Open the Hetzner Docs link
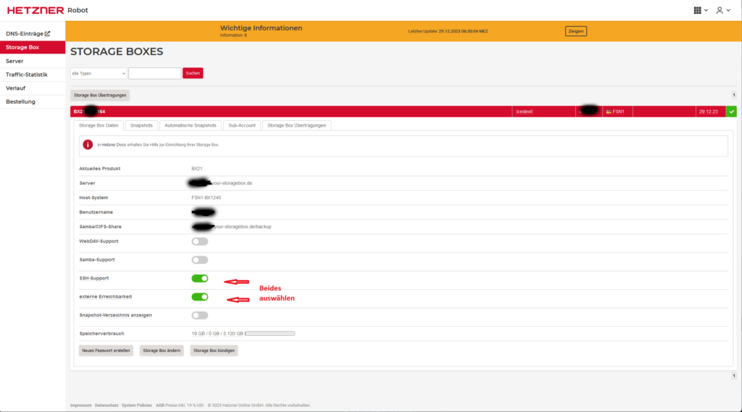This screenshot has width=742, height=412. [114, 145]
